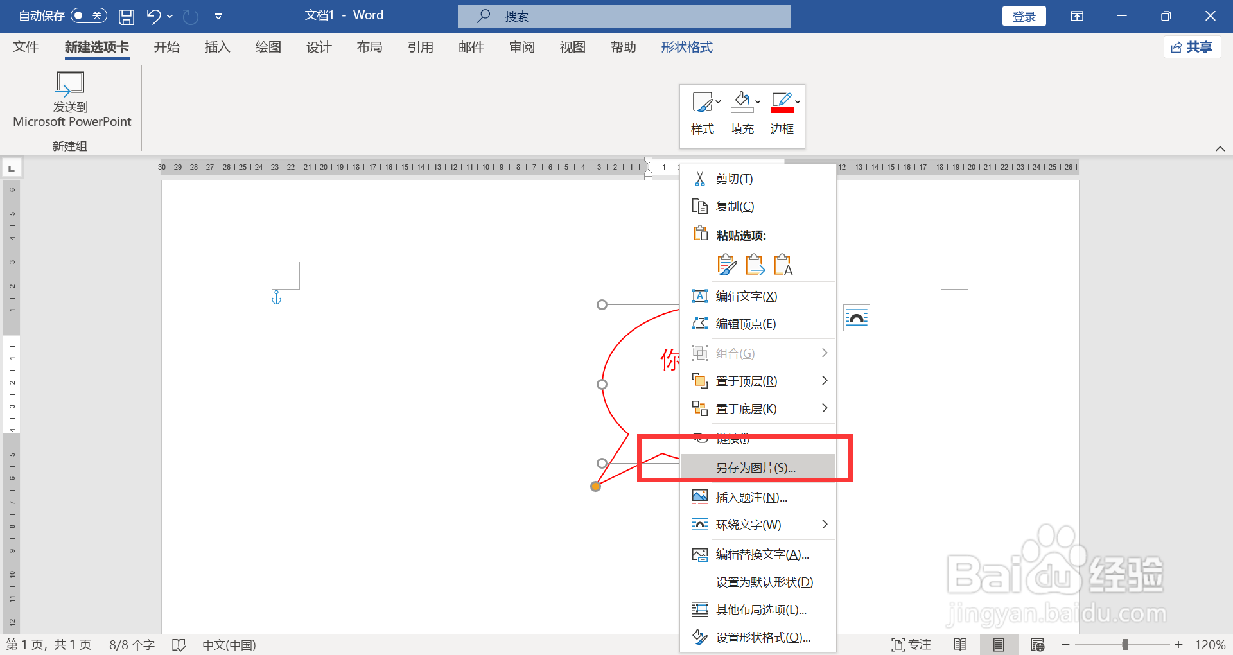The width and height of the screenshot is (1233, 655).
Task: Collapse the ribbon with the chevron
Action: [x=1220, y=148]
